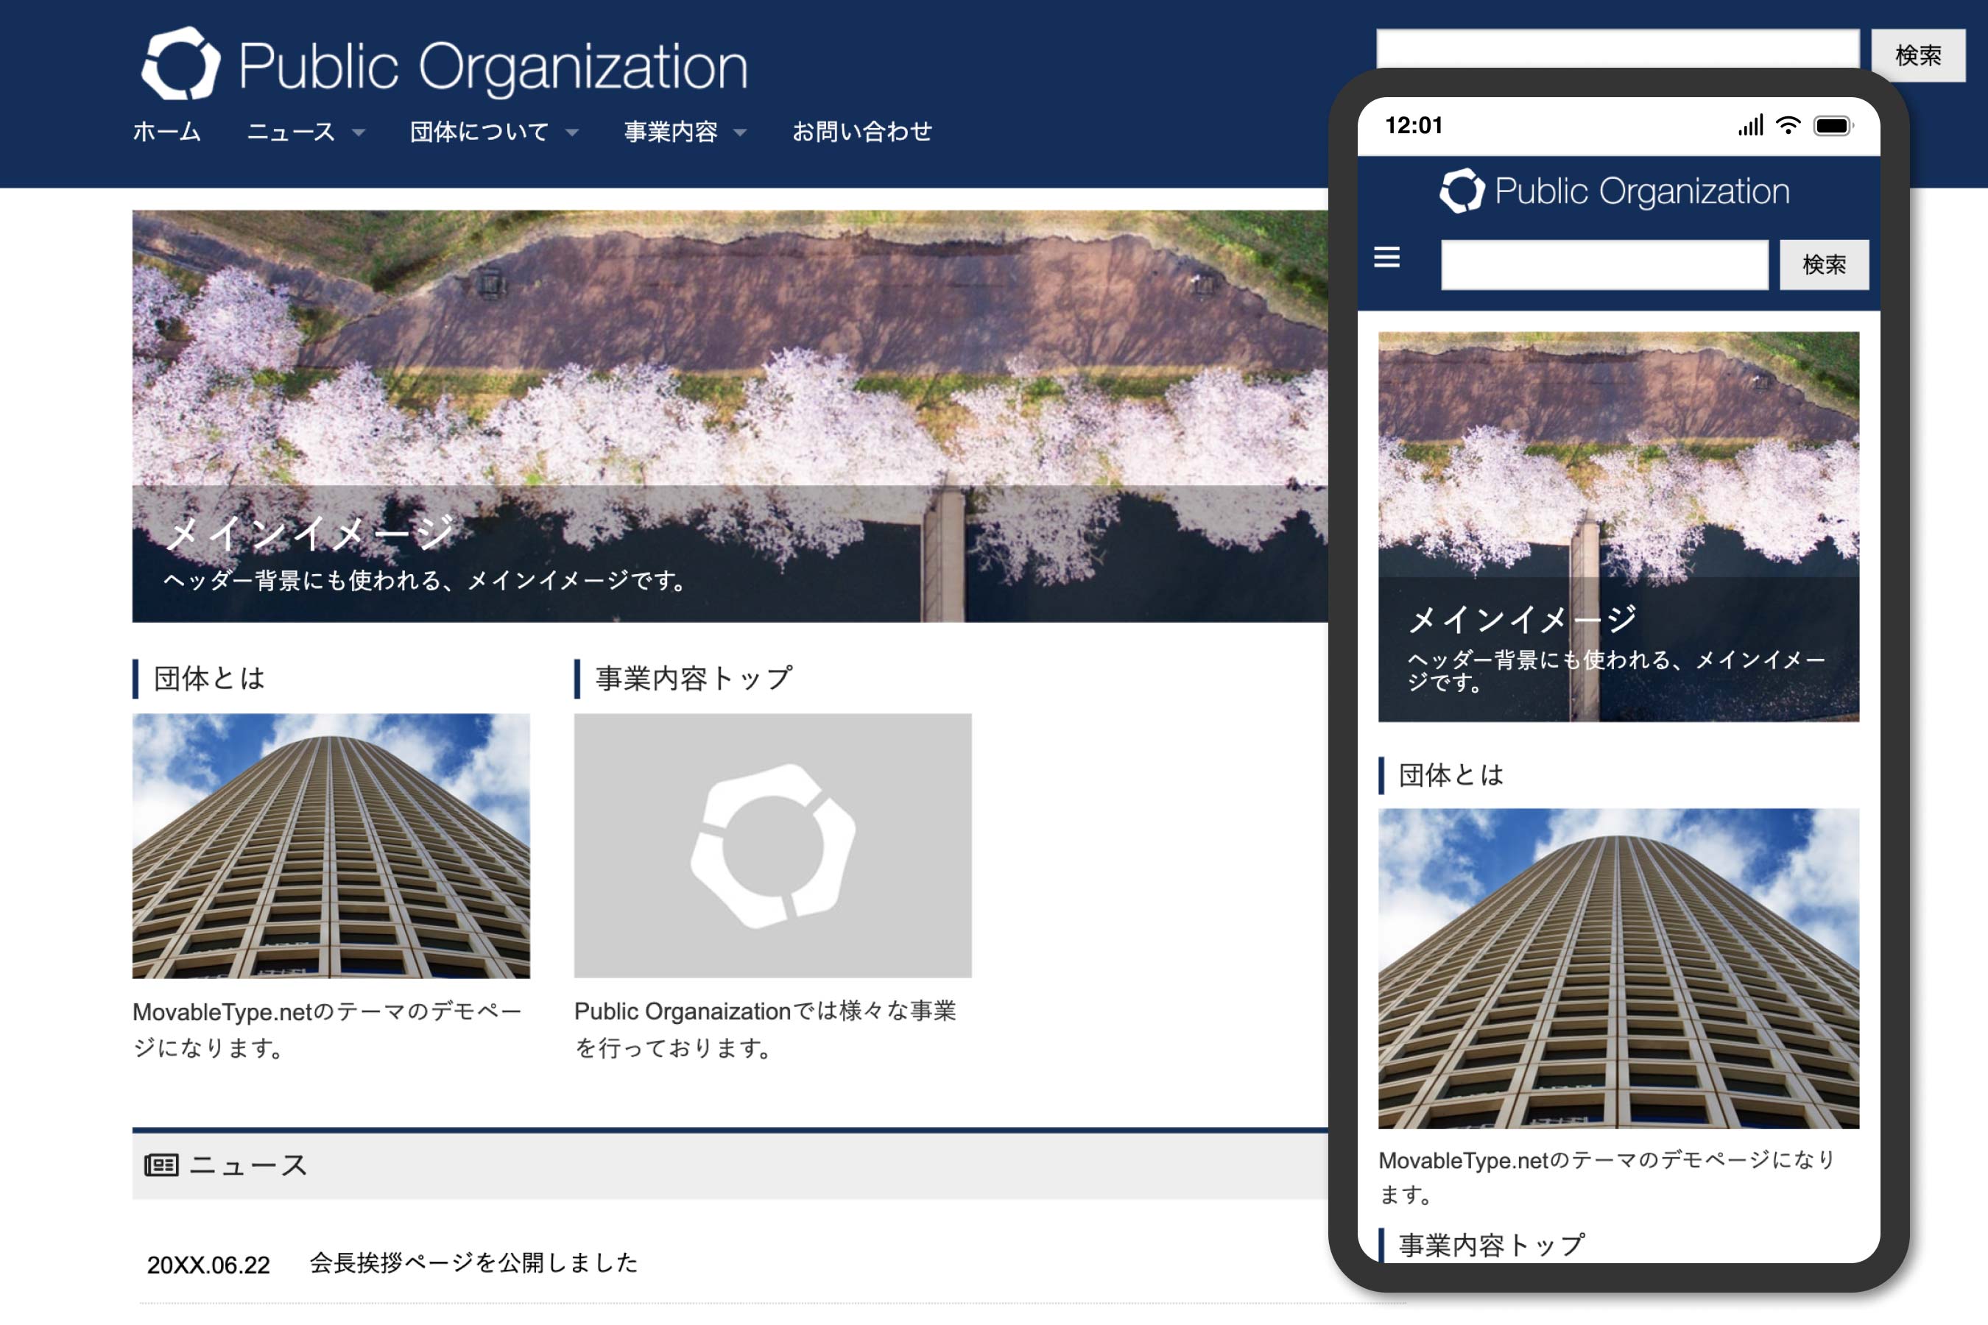Click the mobile cherry blossom main image

(1618, 526)
